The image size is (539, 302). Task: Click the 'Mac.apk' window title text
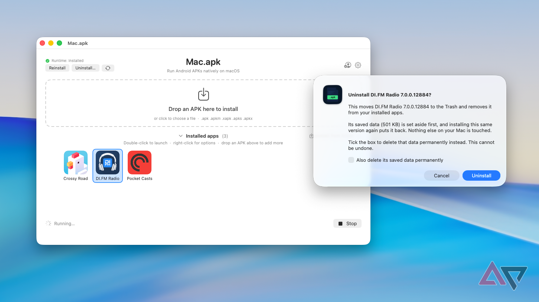78,43
